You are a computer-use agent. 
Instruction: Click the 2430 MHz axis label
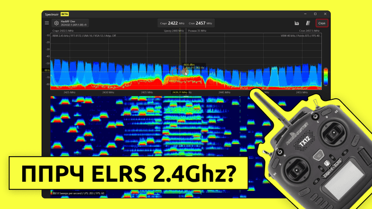click(108, 92)
